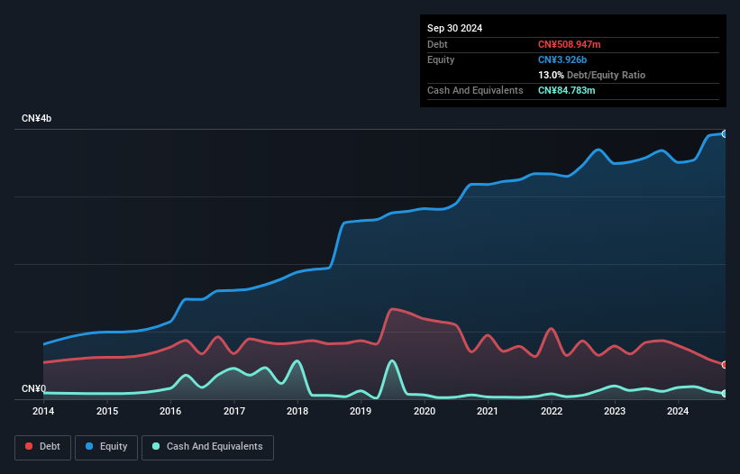This screenshot has width=740, height=474.
Task: Click the blue Equity legend dot
Action: (x=89, y=446)
